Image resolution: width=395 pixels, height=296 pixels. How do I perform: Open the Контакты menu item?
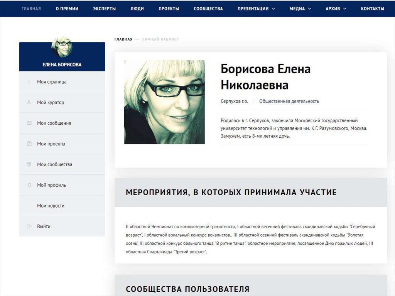click(372, 8)
